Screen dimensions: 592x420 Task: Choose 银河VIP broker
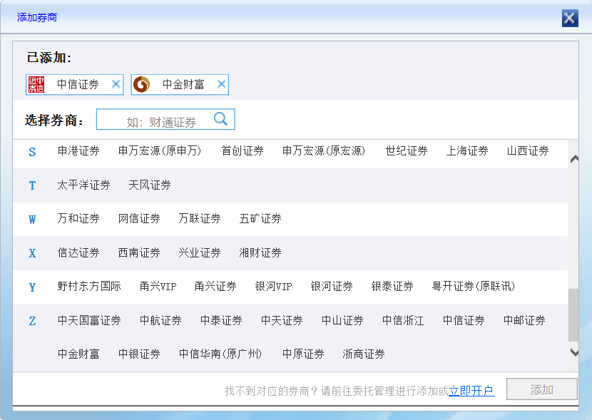(x=274, y=286)
